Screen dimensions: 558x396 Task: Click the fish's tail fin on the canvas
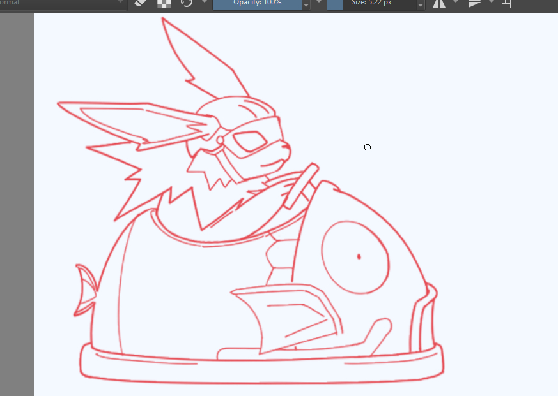tap(85, 290)
